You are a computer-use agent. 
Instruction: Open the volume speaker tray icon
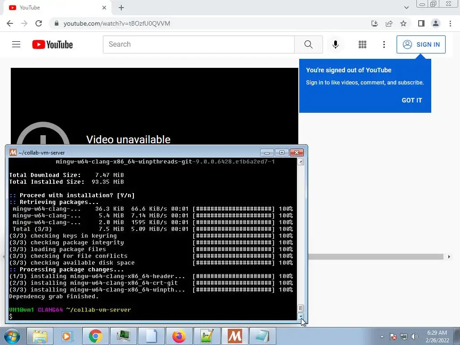click(415, 336)
